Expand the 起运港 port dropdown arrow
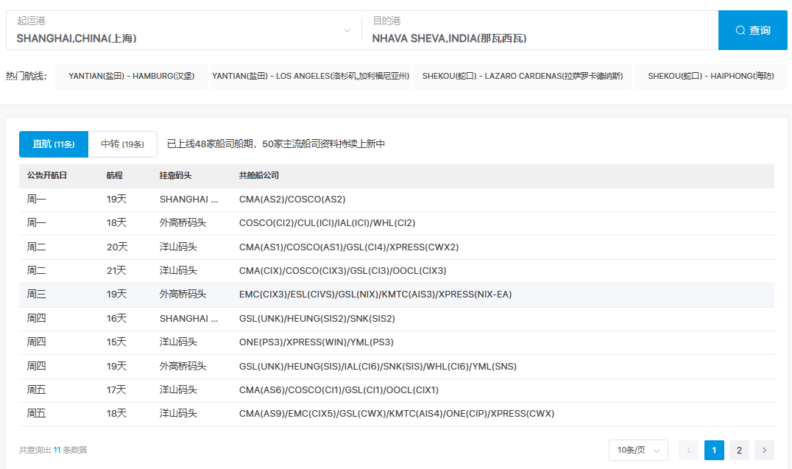Screen dimensions: 792x469 pyautogui.click(x=347, y=31)
